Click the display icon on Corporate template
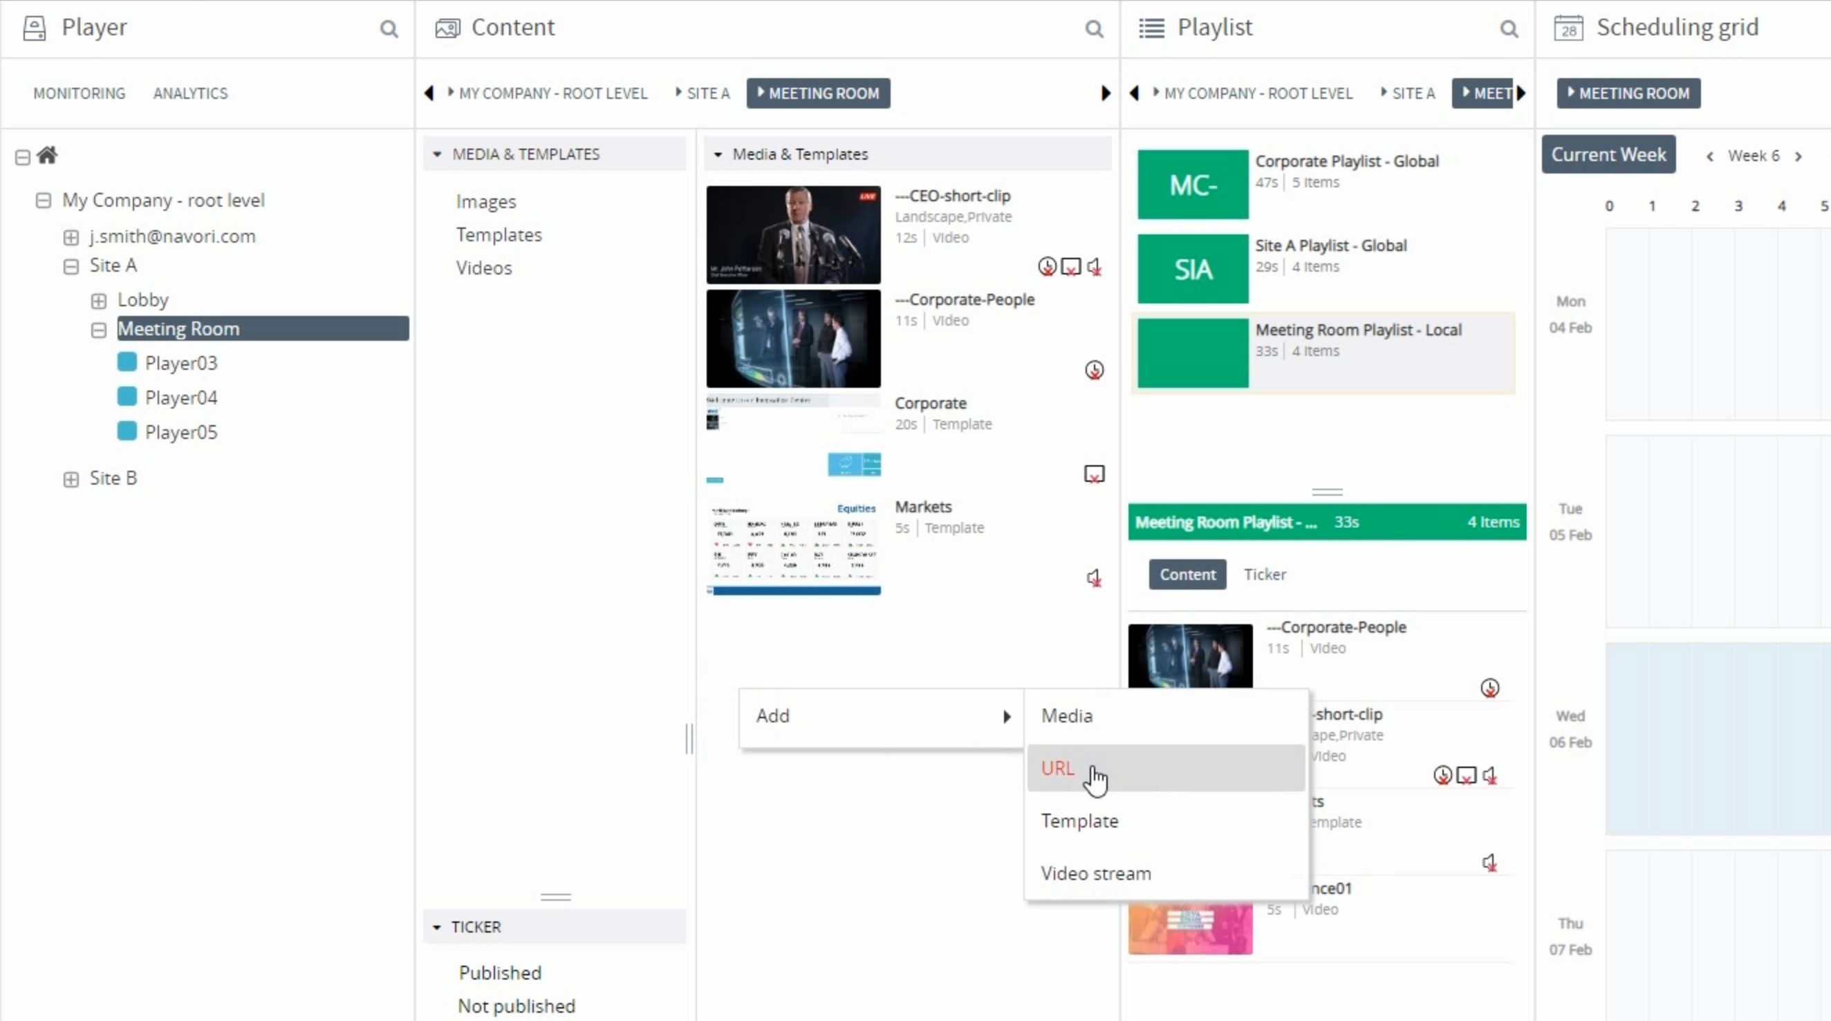The width and height of the screenshot is (1831, 1021). [x=1095, y=474]
